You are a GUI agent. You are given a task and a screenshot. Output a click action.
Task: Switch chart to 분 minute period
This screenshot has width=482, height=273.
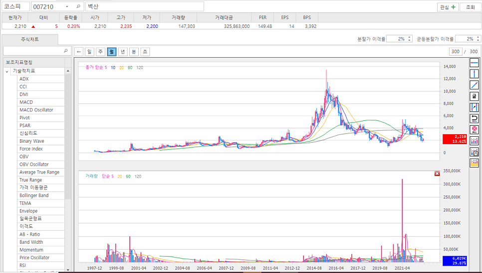point(134,52)
